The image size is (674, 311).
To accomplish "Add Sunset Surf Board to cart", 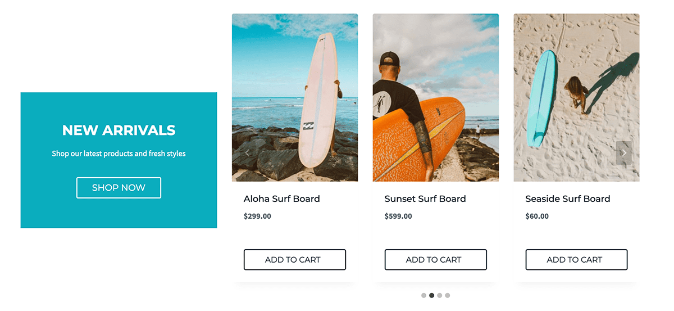I will pos(435,260).
